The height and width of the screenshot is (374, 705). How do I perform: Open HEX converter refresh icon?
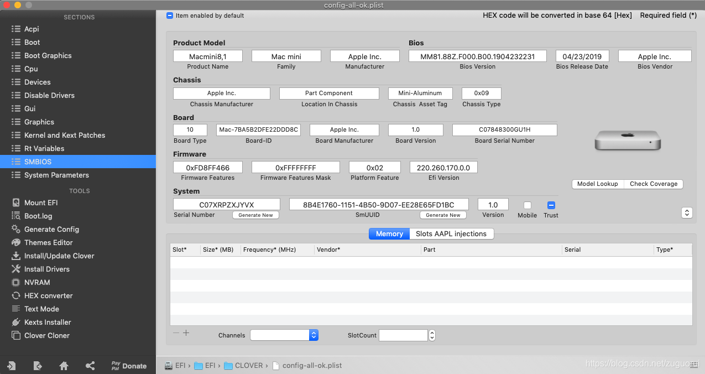(16, 295)
